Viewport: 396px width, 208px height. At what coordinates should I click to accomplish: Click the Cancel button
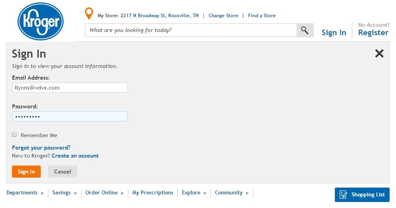click(62, 172)
